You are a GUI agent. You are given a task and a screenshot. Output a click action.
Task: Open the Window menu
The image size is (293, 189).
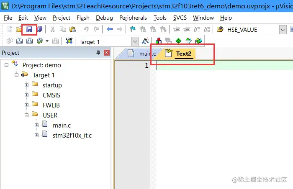(x=203, y=18)
